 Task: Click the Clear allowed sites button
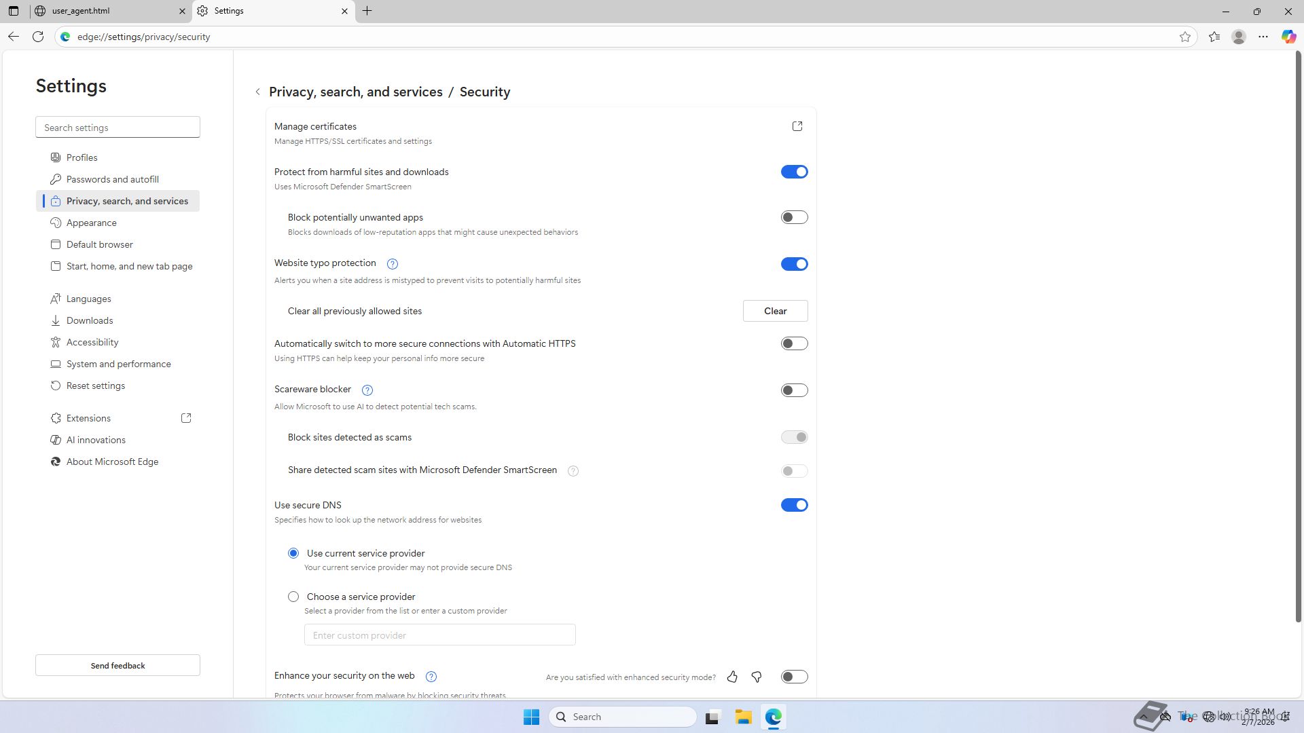775,311
